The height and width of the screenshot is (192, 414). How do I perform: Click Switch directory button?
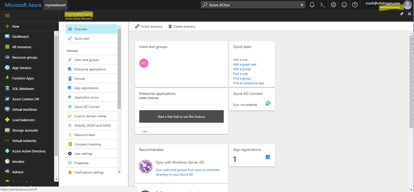pos(149,26)
